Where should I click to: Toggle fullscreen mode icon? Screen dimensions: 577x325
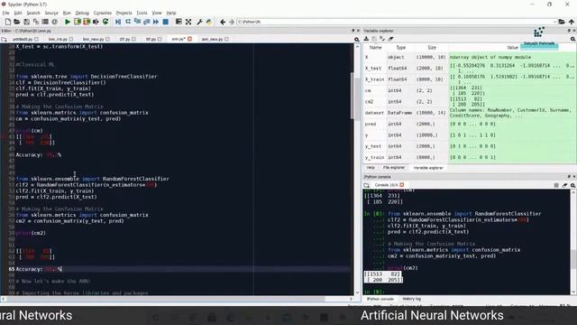pos(188,22)
